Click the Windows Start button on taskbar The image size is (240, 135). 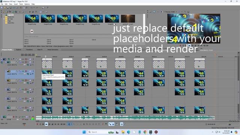coord(84,132)
